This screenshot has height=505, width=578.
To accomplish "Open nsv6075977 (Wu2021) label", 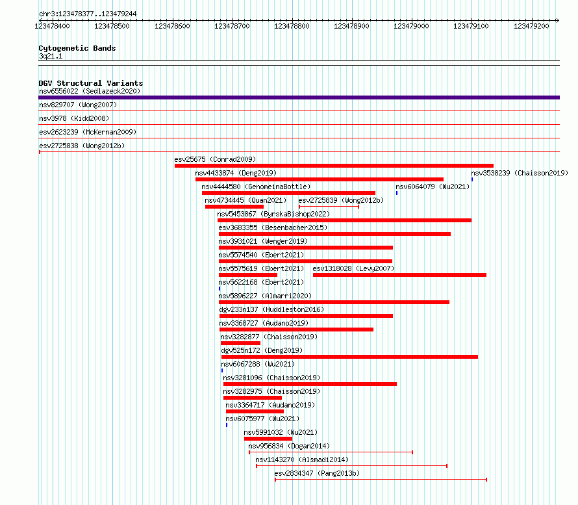I will coord(262,419).
